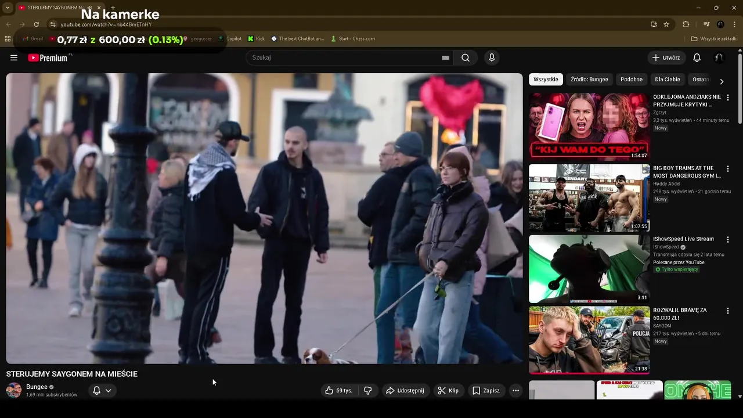Click the search magnifier button
The width and height of the screenshot is (743, 418).
(x=466, y=57)
